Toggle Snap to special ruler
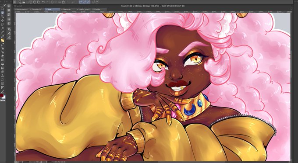Viewport: 298px width, 163px height. click(85, 2)
